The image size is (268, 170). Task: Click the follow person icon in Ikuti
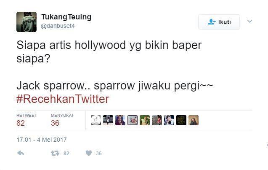click(212, 22)
